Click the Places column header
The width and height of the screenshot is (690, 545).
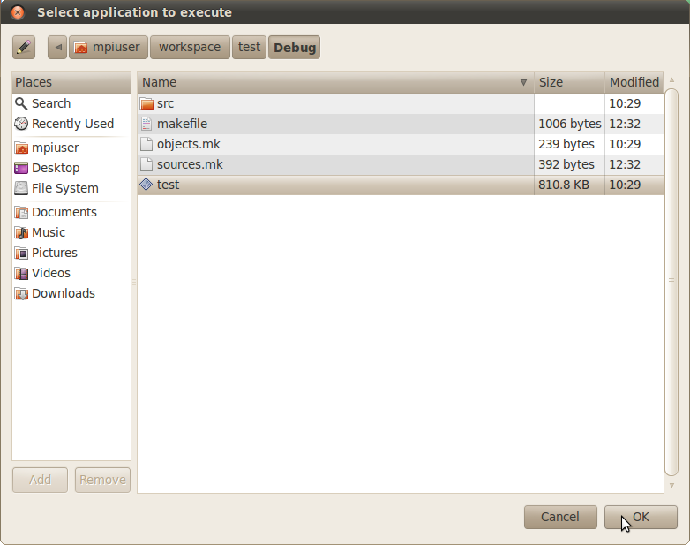[71, 82]
